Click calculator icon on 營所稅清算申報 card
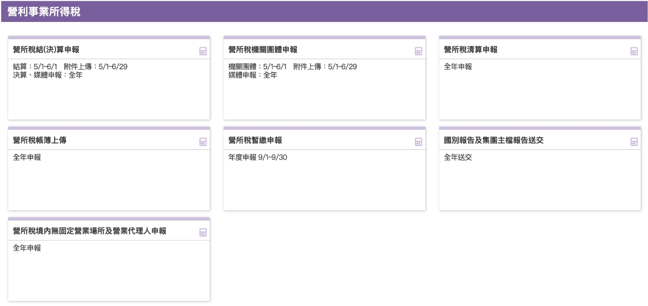The height and width of the screenshot is (306, 648). (x=634, y=51)
